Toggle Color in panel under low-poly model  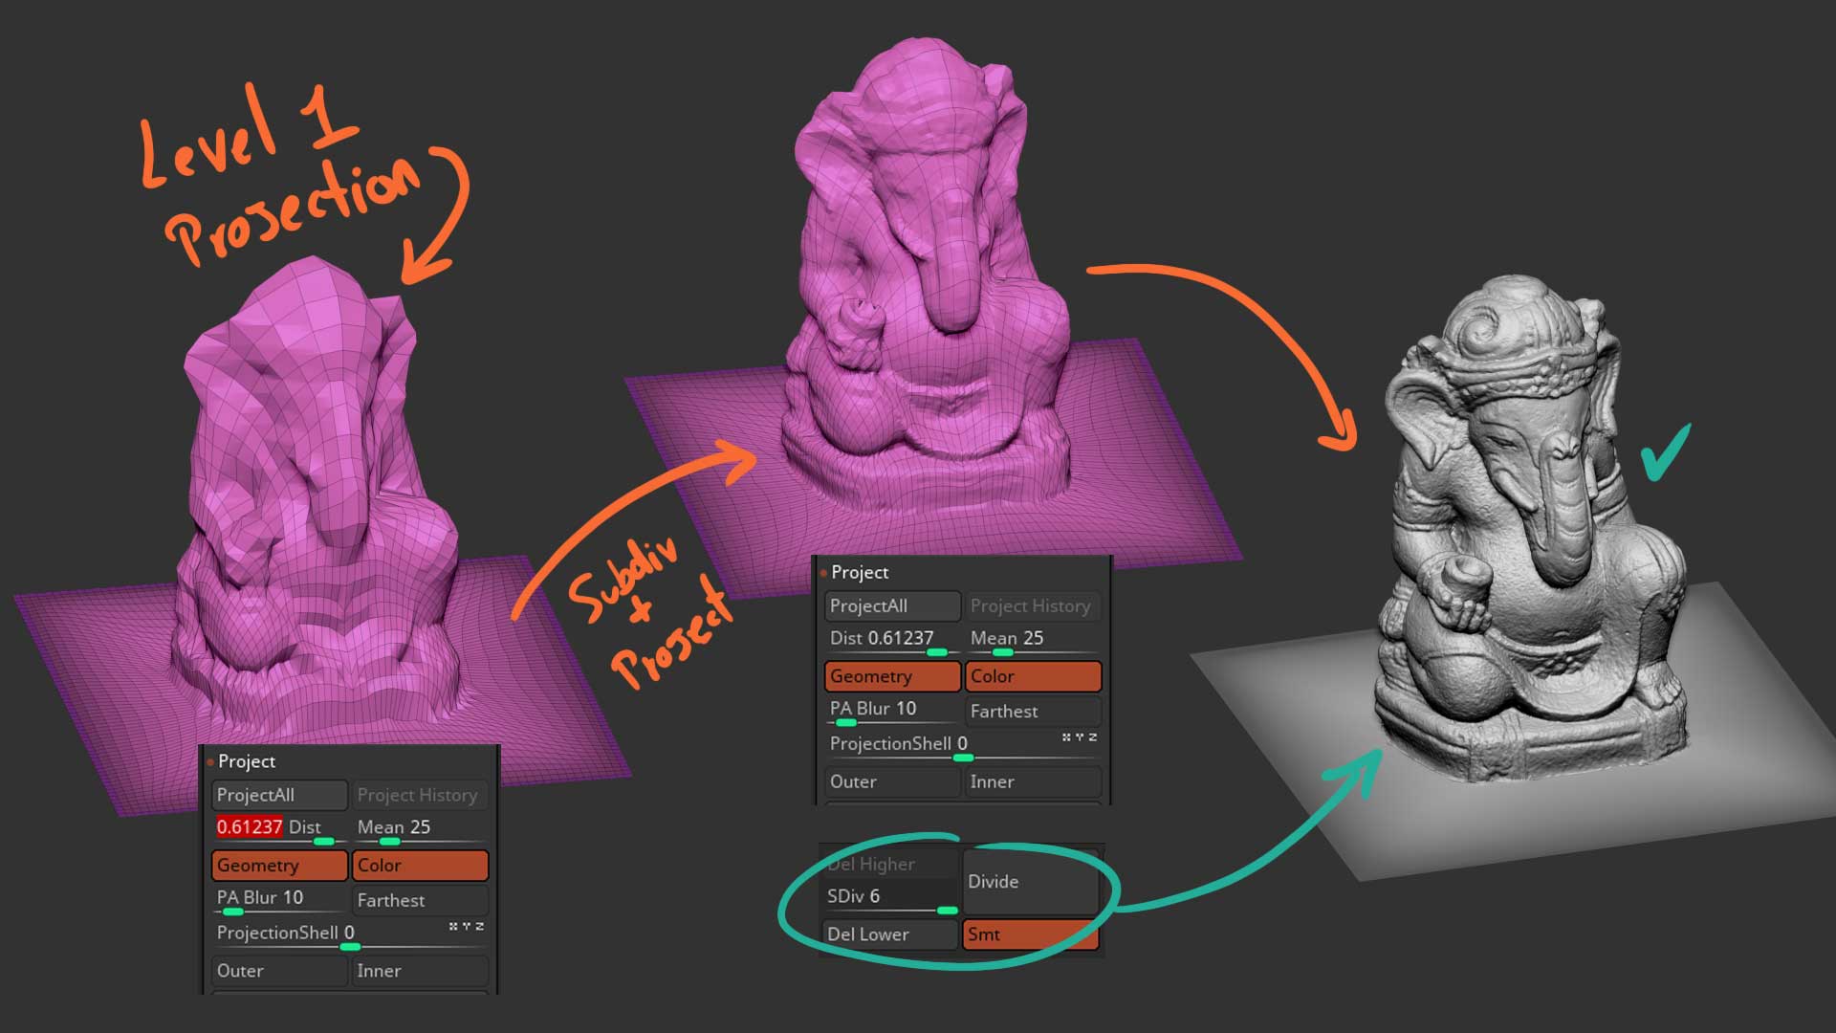(420, 866)
